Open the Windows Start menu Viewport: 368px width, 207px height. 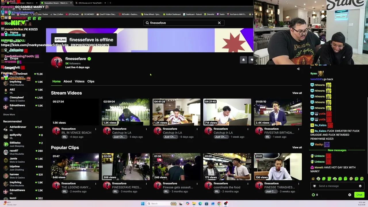point(143,204)
